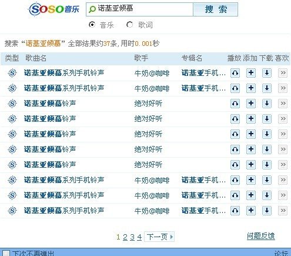
Task: Add first row song to playlist
Action: [x=251, y=73]
